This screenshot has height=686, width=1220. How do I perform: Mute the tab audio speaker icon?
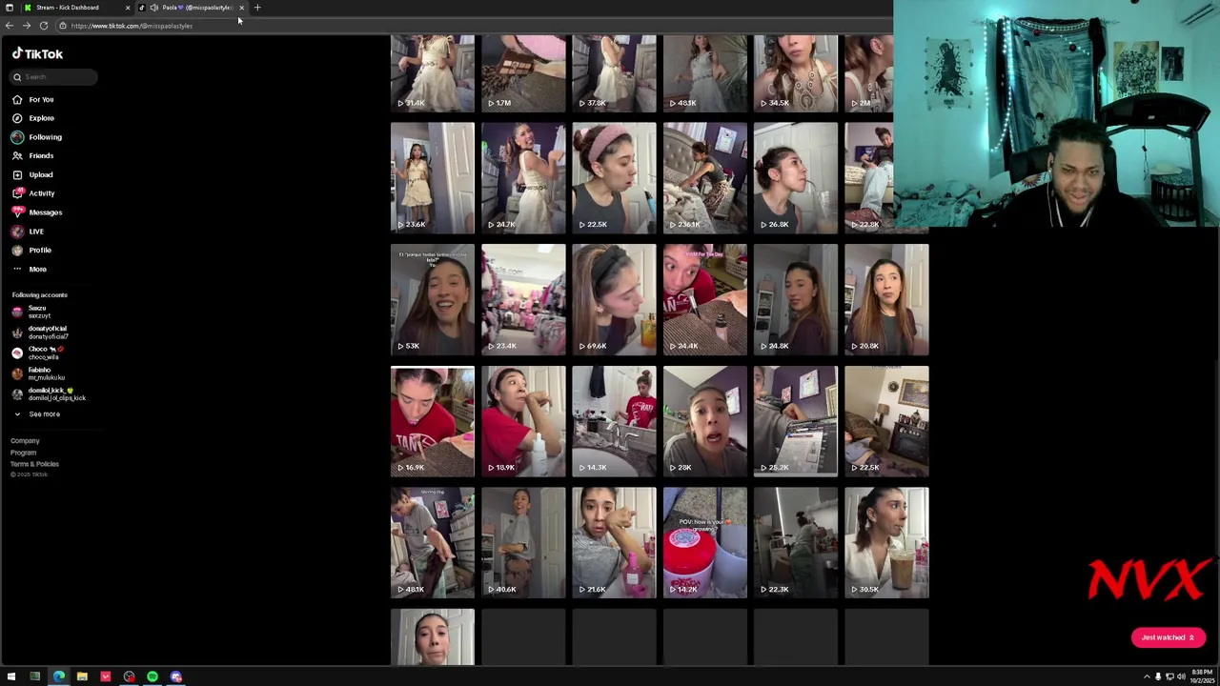153,8
